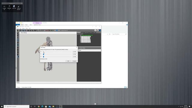Open the GitHub link icon in Outfit Studio toolbar

click(97, 30)
